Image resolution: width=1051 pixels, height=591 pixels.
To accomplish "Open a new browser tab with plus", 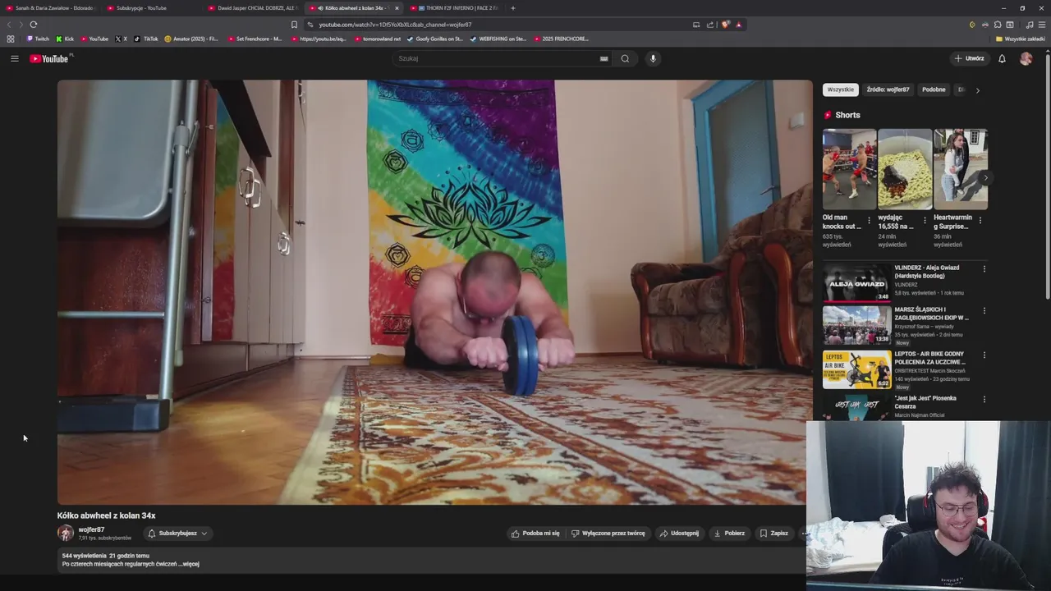I will [x=513, y=8].
